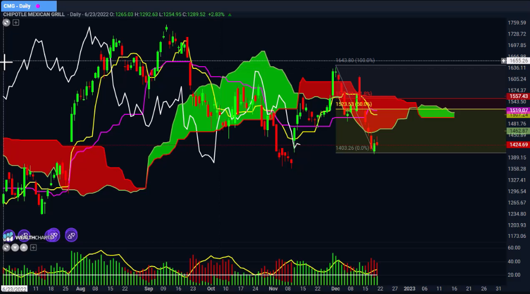This screenshot has height=294, width=530.
Task: Click the first purple chart-bars badge icon
Action: [9, 235]
